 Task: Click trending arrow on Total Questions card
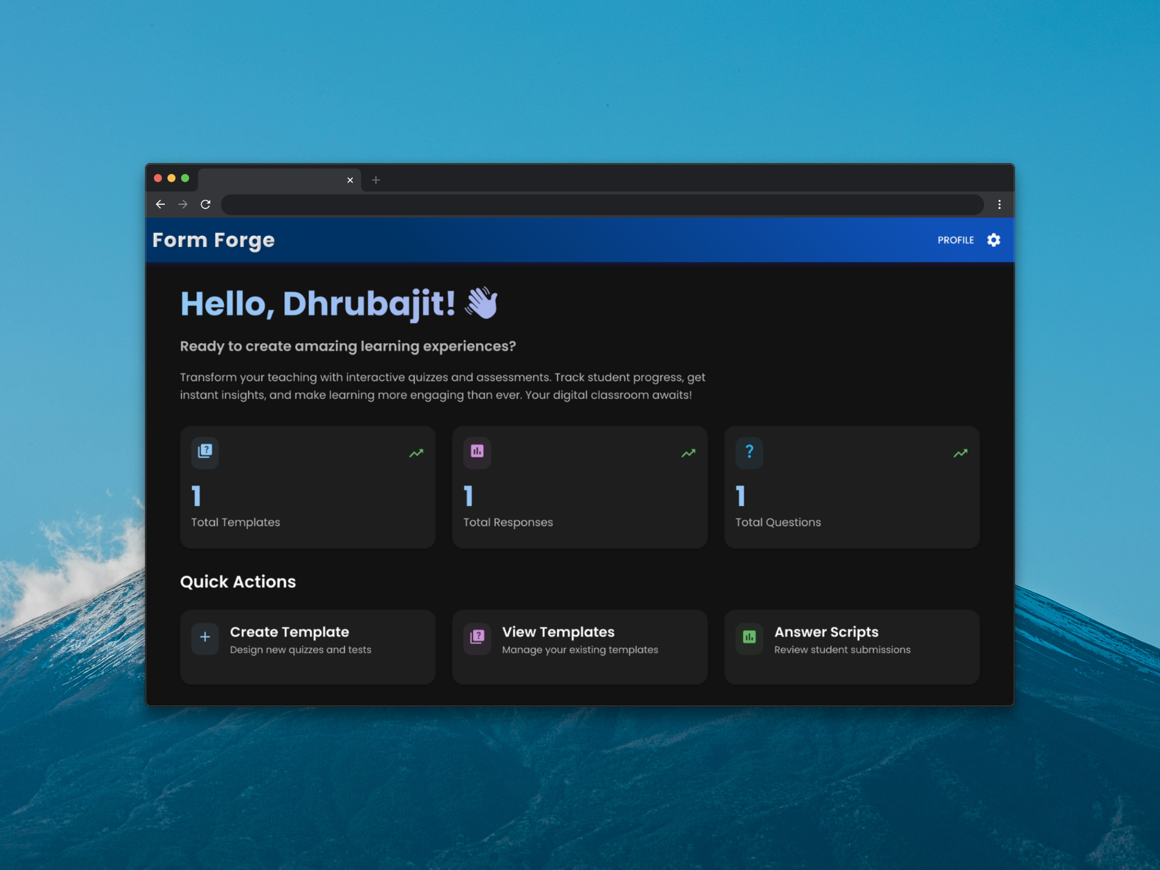point(960,453)
